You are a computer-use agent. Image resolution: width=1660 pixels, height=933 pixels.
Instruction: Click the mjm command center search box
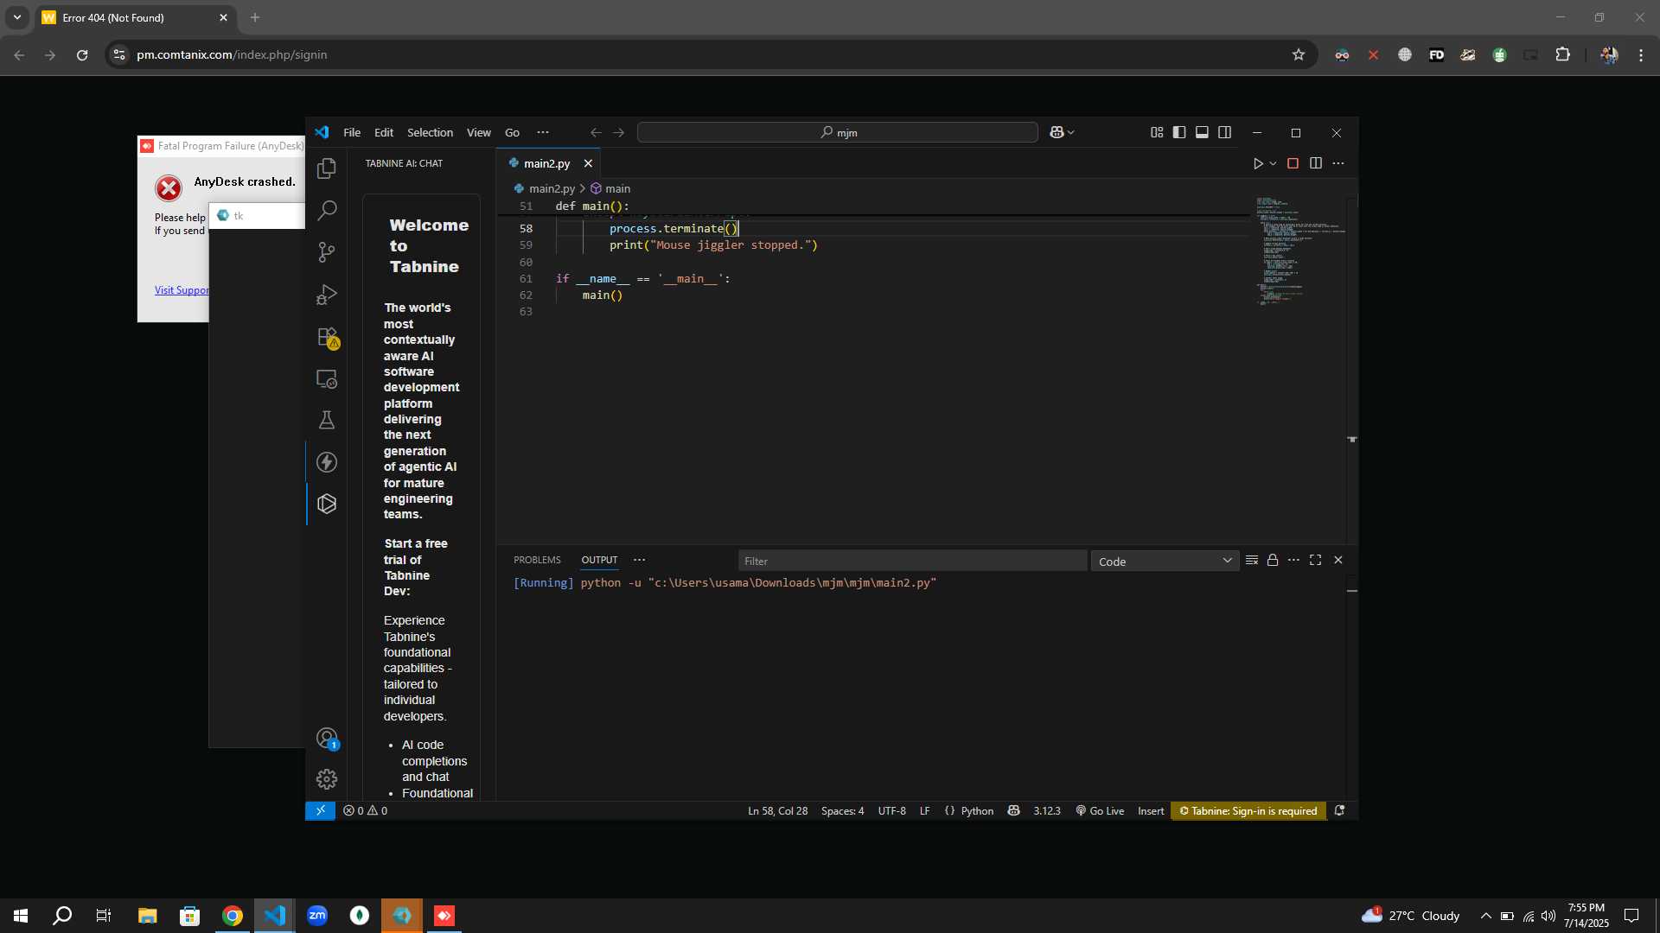click(837, 132)
